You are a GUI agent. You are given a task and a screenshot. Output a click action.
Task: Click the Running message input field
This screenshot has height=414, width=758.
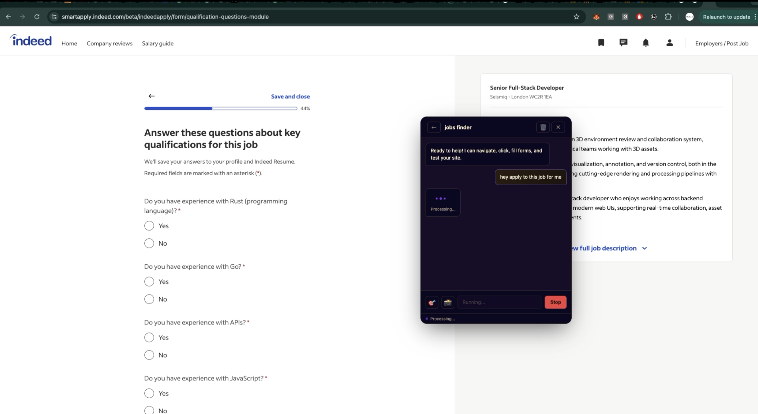[x=499, y=302]
